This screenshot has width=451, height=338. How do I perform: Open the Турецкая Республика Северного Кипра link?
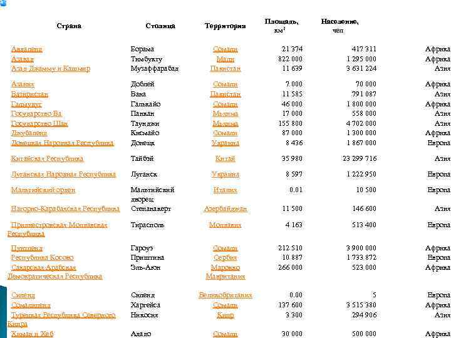61,320
